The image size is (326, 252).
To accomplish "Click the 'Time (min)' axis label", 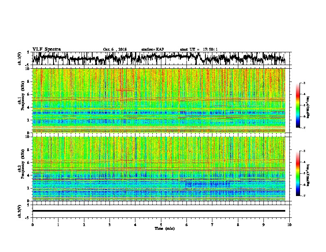I will (x=165, y=229).
